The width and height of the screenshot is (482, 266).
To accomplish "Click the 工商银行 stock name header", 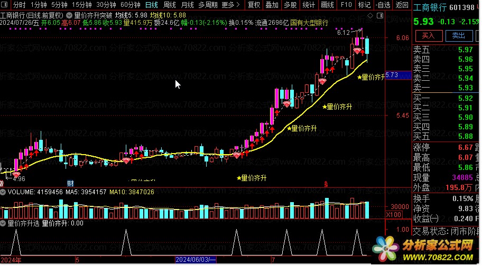I will [x=430, y=7].
